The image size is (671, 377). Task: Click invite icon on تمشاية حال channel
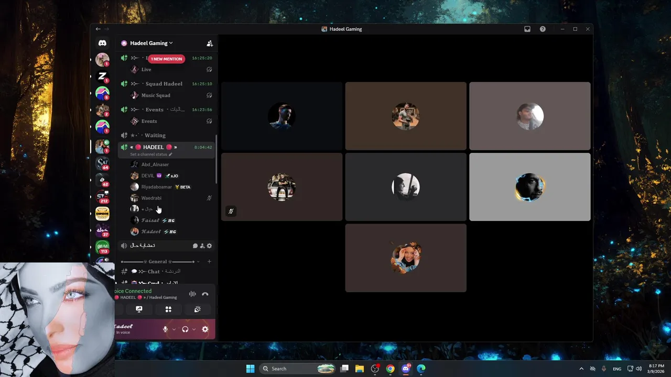pos(202,246)
